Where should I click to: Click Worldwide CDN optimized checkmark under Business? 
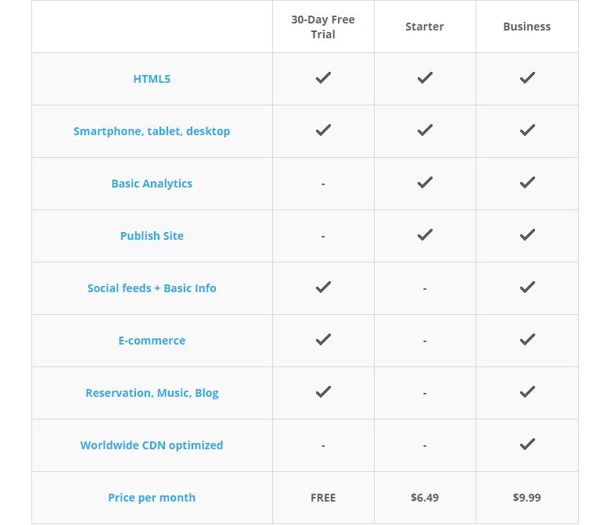[x=527, y=445]
